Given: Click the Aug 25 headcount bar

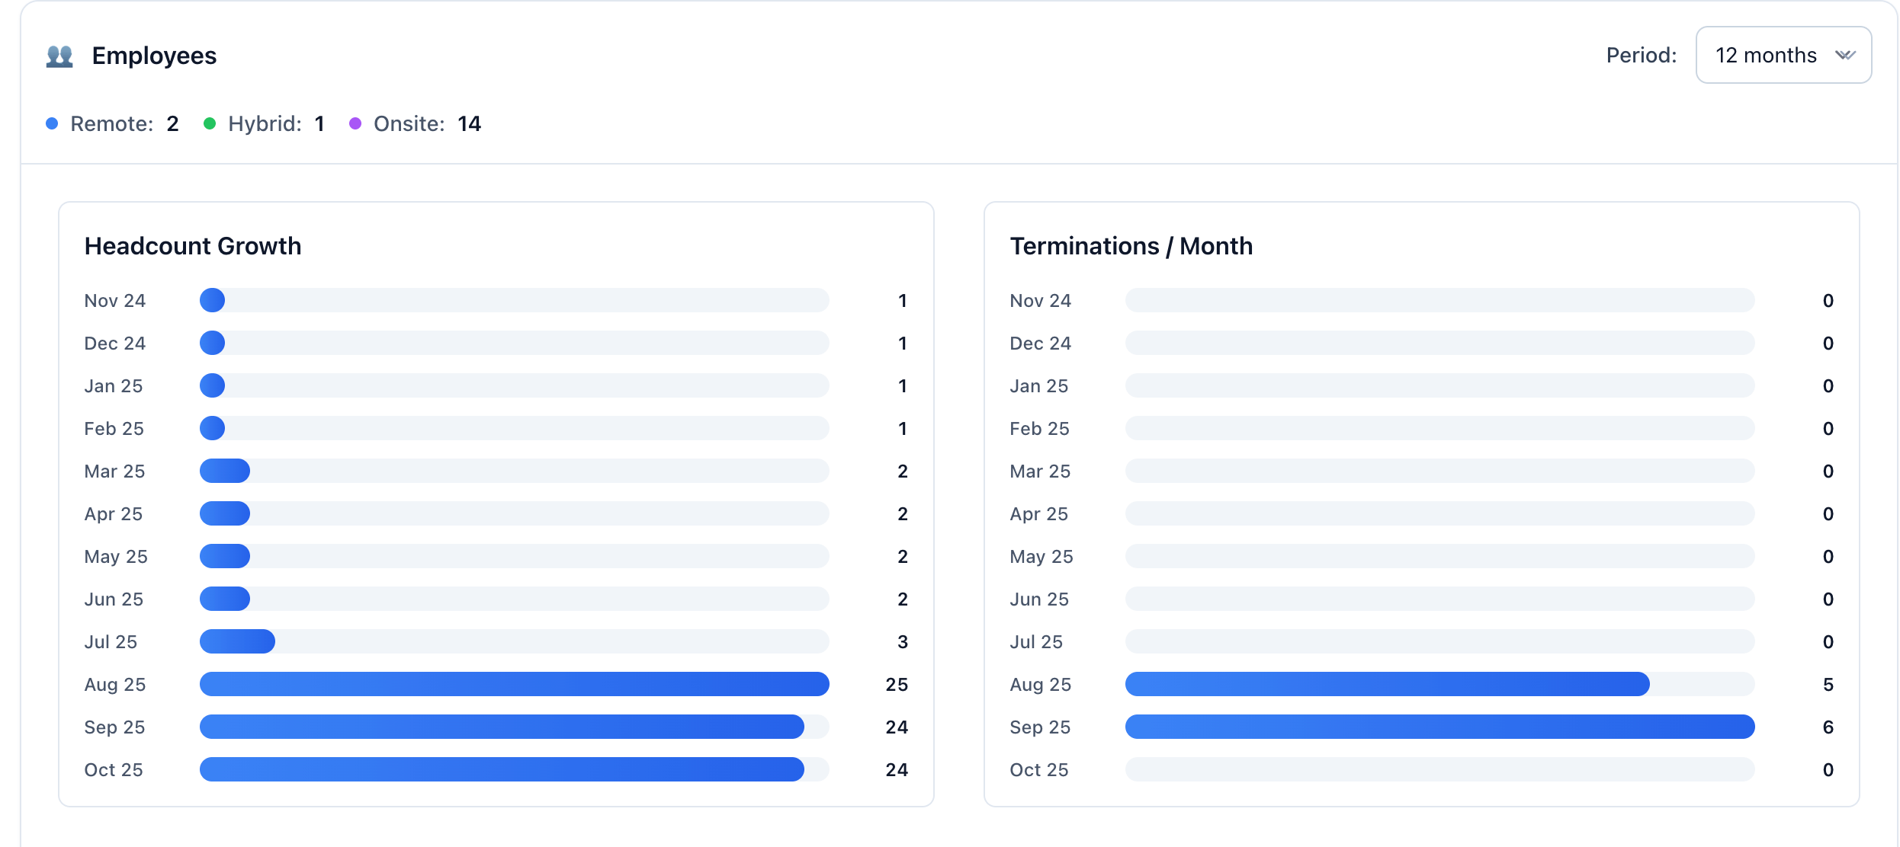Looking at the screenshot, I should click(514, 684).
